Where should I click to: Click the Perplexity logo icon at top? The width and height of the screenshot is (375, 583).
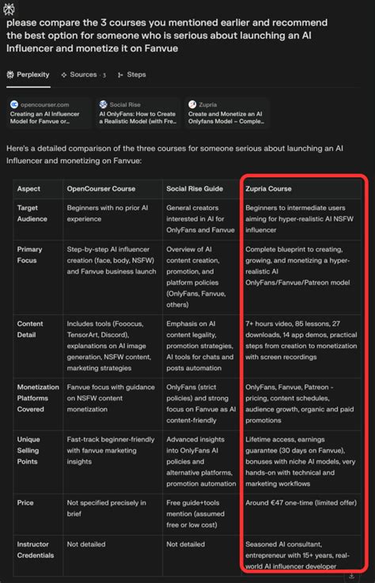[9, 9]
